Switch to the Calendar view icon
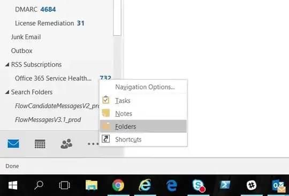The width and height of the screenshot is (289, 196). click(40, 144)
